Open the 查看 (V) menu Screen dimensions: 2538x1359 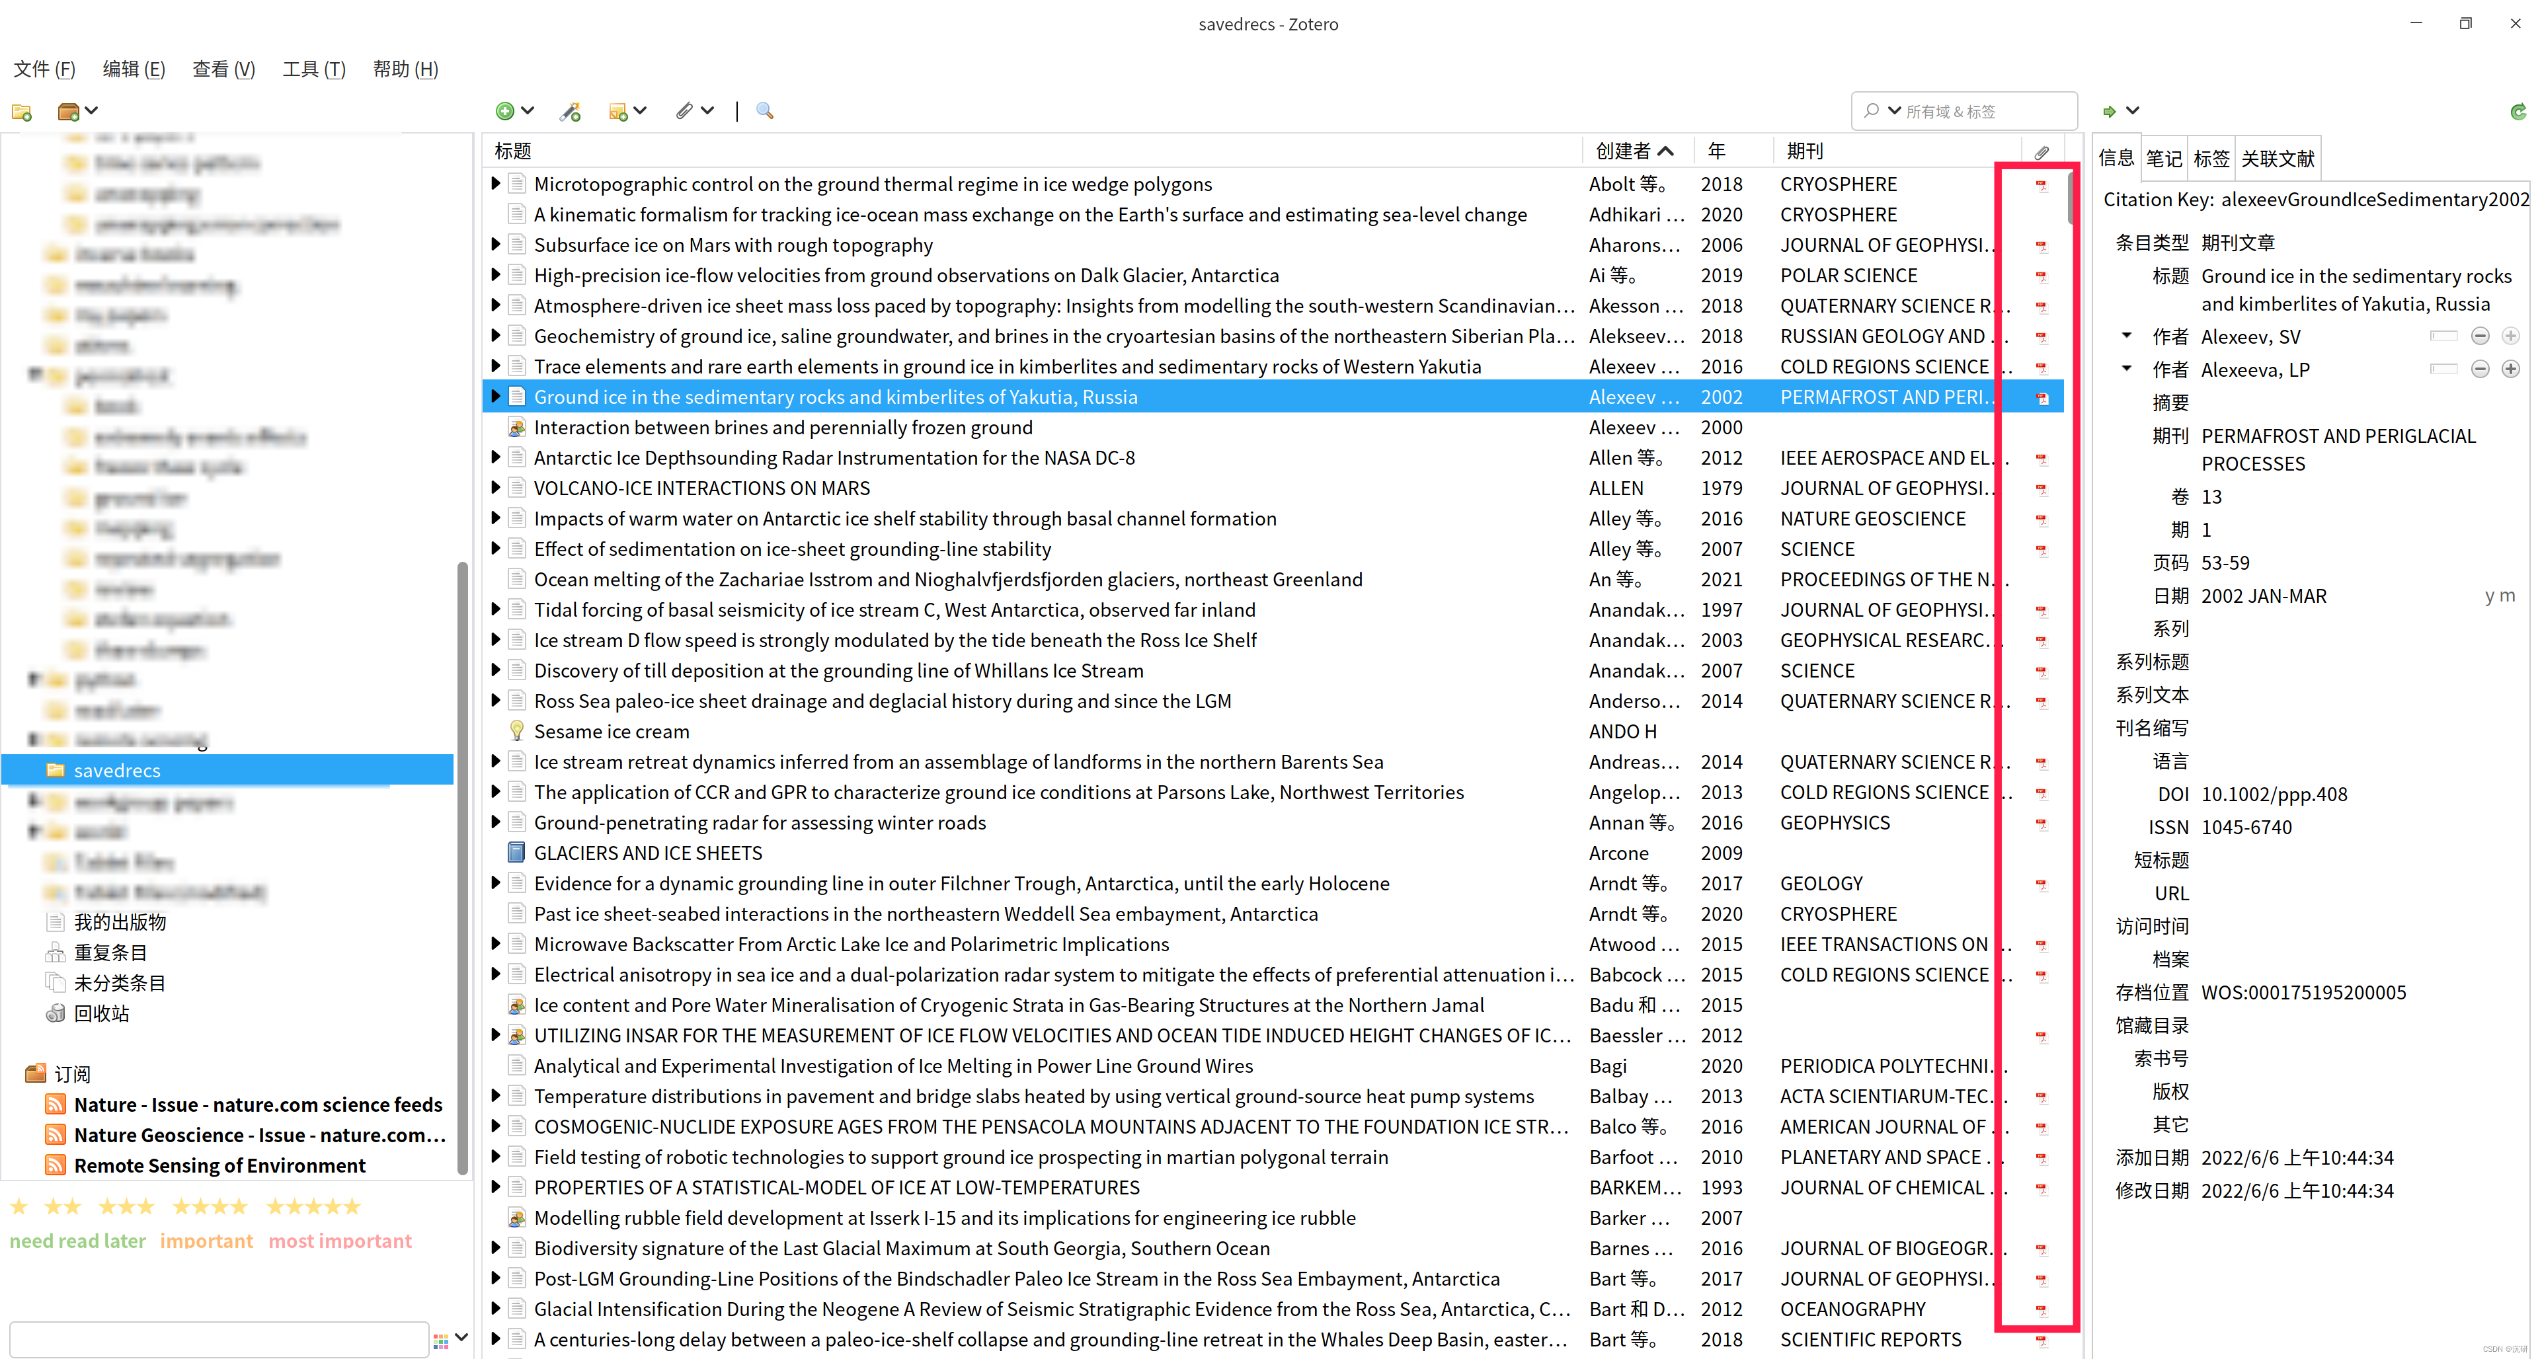point(223,69)
